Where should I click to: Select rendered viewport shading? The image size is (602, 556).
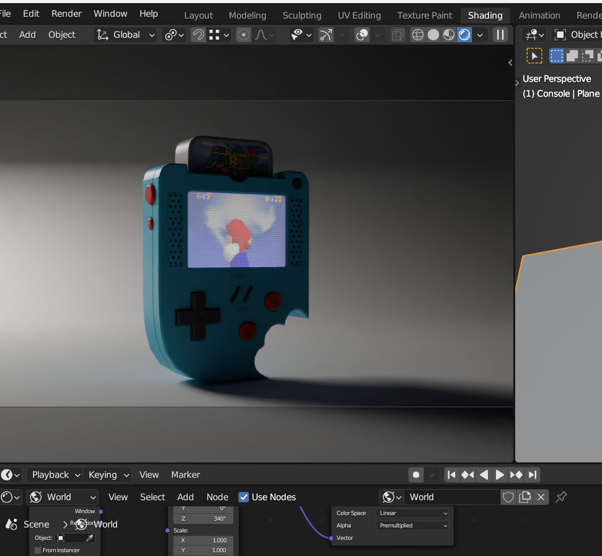point(464,35)
